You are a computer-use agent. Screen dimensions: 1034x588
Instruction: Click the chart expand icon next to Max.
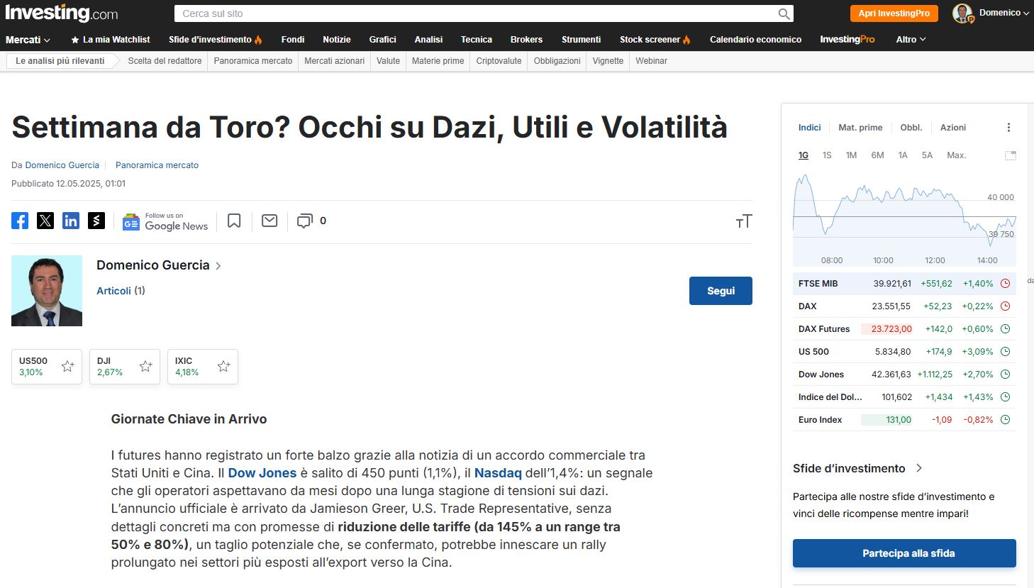(x=1011, y=155)
